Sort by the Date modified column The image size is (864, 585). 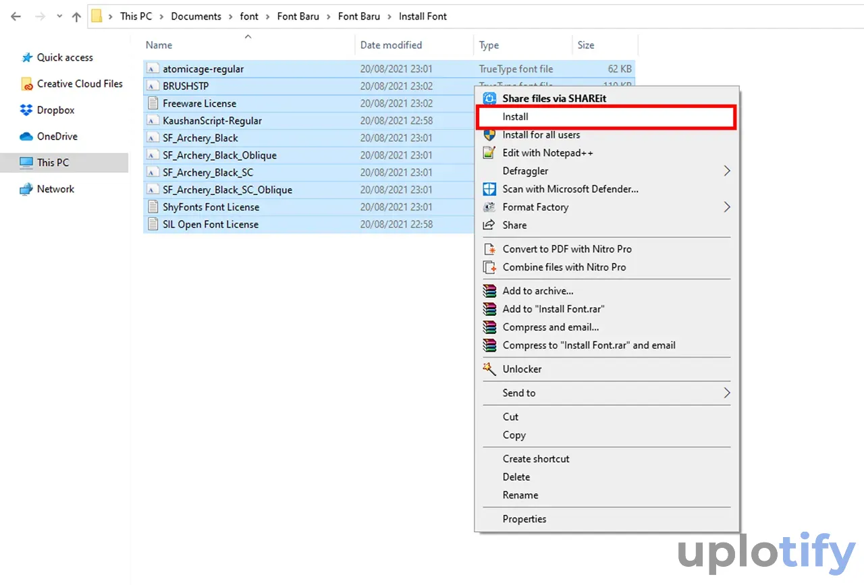pyautogui.click(x=391, y=45)
